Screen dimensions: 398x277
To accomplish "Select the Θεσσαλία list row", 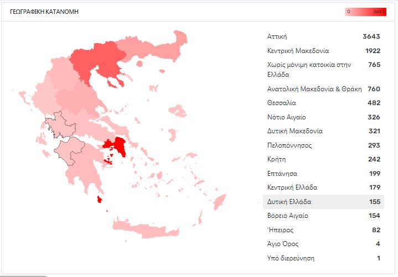I will 323,103.
